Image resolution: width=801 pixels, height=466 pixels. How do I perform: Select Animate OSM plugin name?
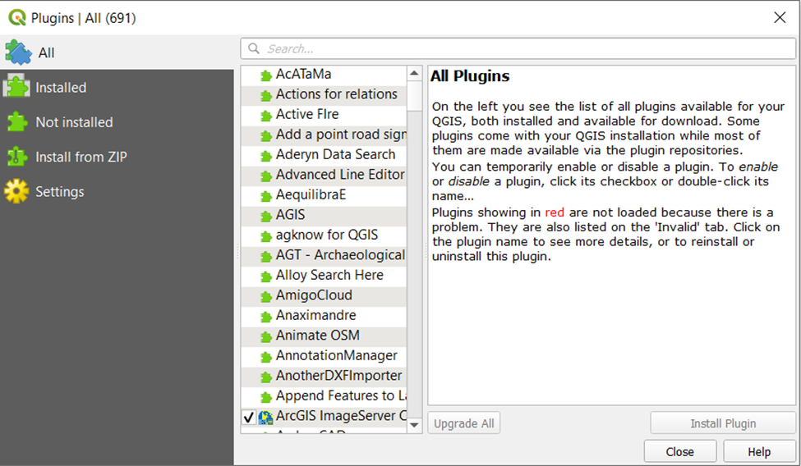[x=318, y=336]
